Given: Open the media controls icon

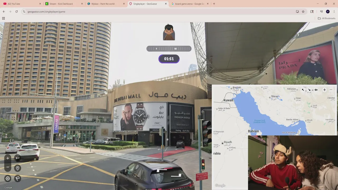Looking at the screenshot, I should click(x=321, y=12).
